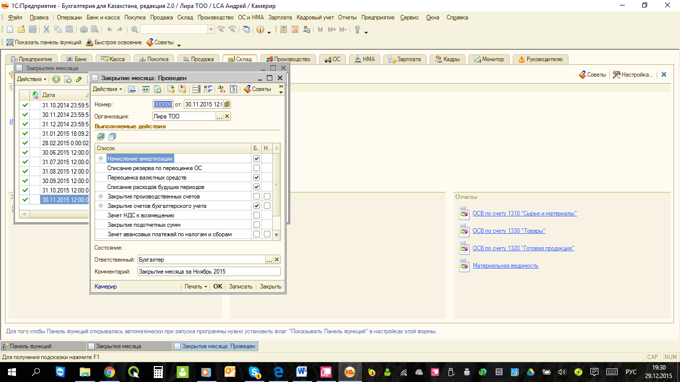Open Skype from the taskbar
The image size is (680, 382).
tap(255, 372)
